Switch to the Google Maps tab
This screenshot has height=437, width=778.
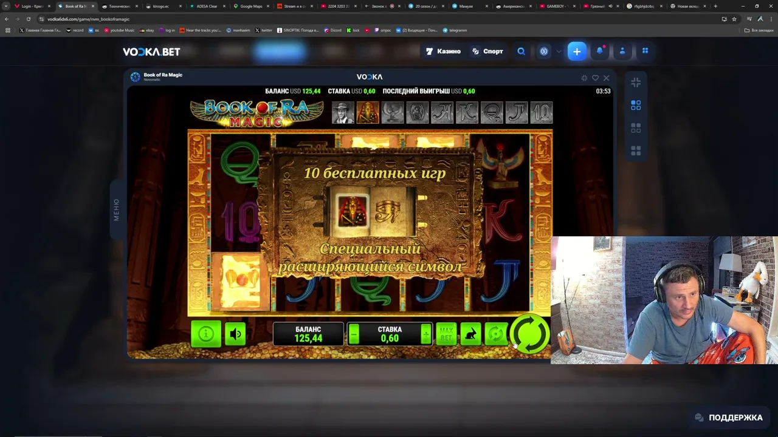pos(251,6)
